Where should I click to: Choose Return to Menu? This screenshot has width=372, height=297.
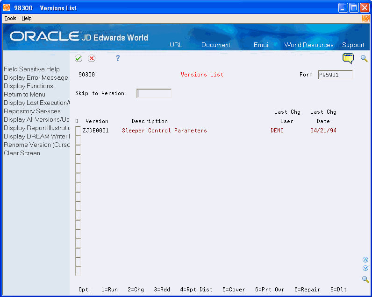pyautogui.click(x=24, y=95)
